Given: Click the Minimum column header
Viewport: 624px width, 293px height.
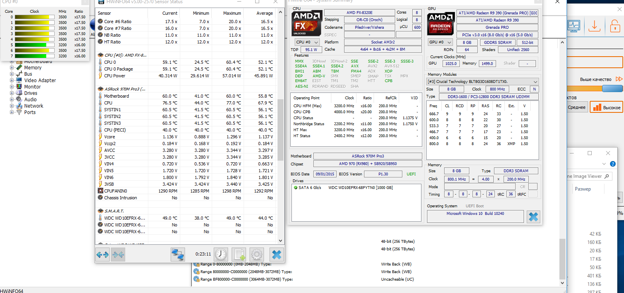Looking at the screenshot, I should [x=196, y=13].
